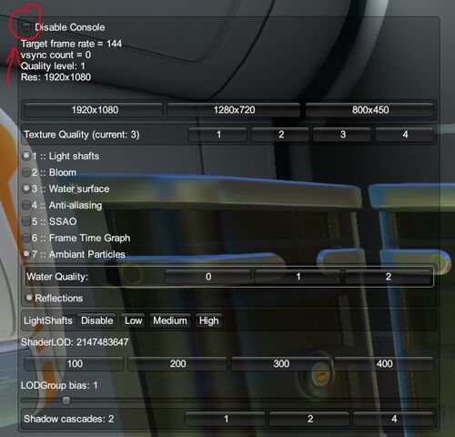Enable the SSAO checkbox
455x437 pixels.
point(26,221)
